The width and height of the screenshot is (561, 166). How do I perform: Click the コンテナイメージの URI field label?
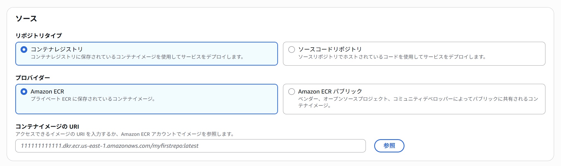pos(47,126)
